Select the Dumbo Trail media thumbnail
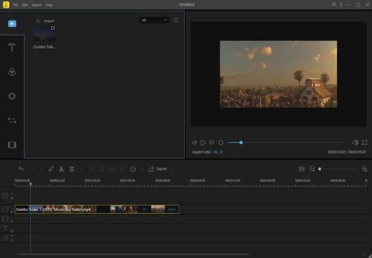The height and width of the screenshot is (258, 372). (44, 34)
